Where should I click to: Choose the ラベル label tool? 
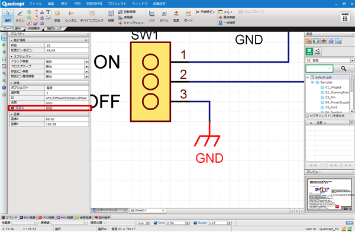coord(164,16)
